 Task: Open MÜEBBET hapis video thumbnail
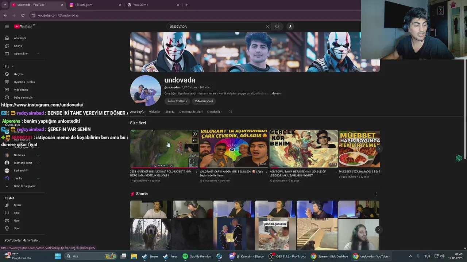click(x=359, y=148)
